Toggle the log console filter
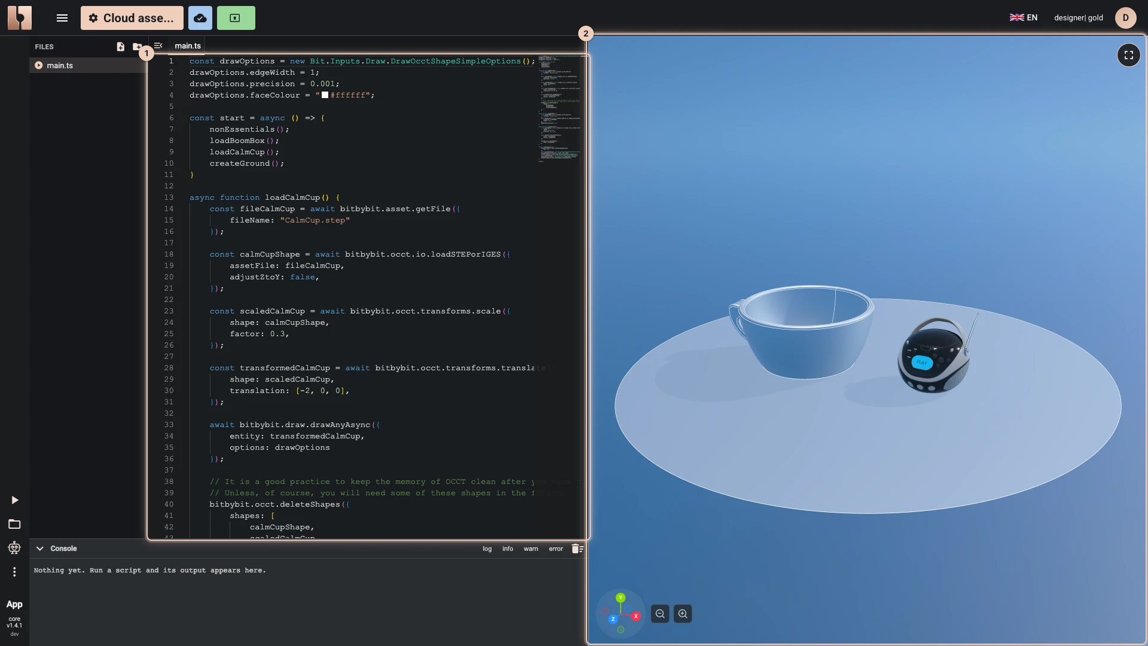 [487, 549]
